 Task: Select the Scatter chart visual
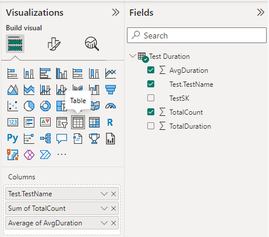[13, 106]
